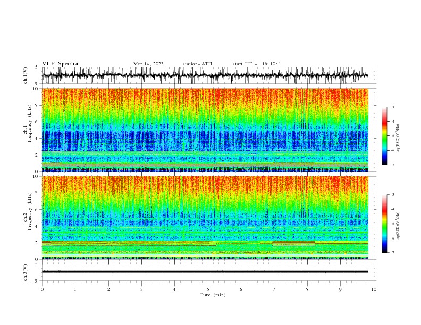Click the time axis tick label "10"

click(x=374, y=289)
